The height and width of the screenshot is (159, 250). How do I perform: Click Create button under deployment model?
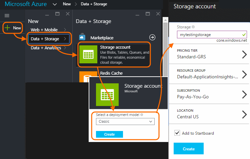[109, 134]
